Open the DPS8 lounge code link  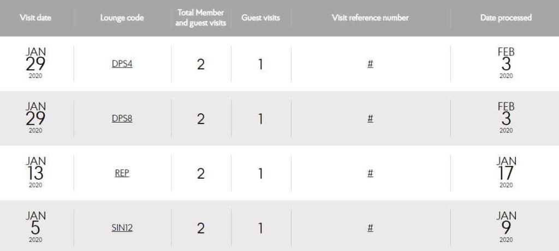122,119
